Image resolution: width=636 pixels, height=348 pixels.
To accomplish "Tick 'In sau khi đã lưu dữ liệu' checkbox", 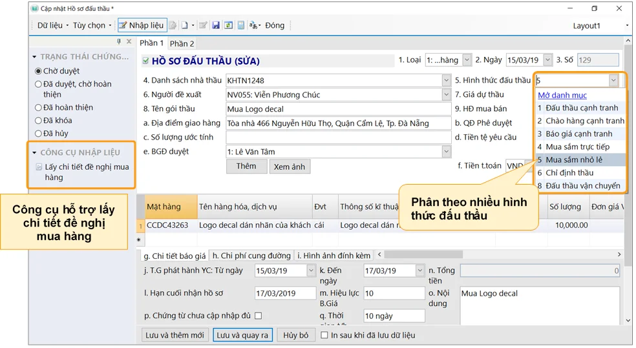I will point(324,335).
